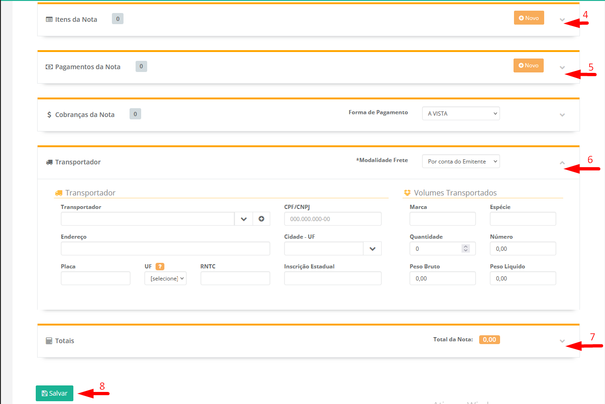This screenshot has height=404, width=605.
Task: Expand the Cobranças da Nota panel chevron
Action: tap(562, 115)
